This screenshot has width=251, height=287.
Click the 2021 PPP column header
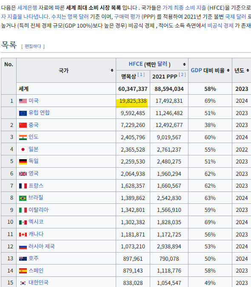point(165,76)
